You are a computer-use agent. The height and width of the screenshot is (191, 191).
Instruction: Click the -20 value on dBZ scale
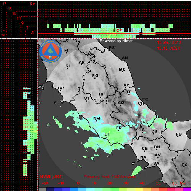45,183
